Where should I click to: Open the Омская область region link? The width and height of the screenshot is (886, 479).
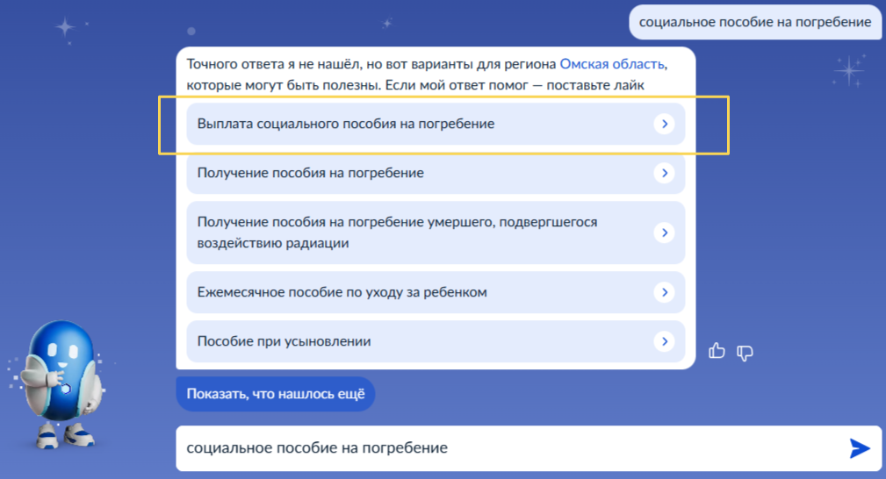coord(612,64)
